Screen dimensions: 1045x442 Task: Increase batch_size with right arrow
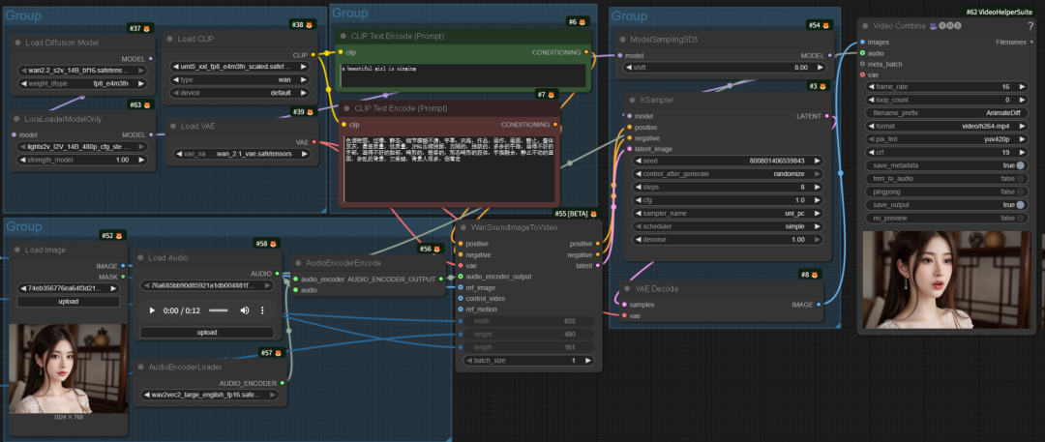point(588,361)
